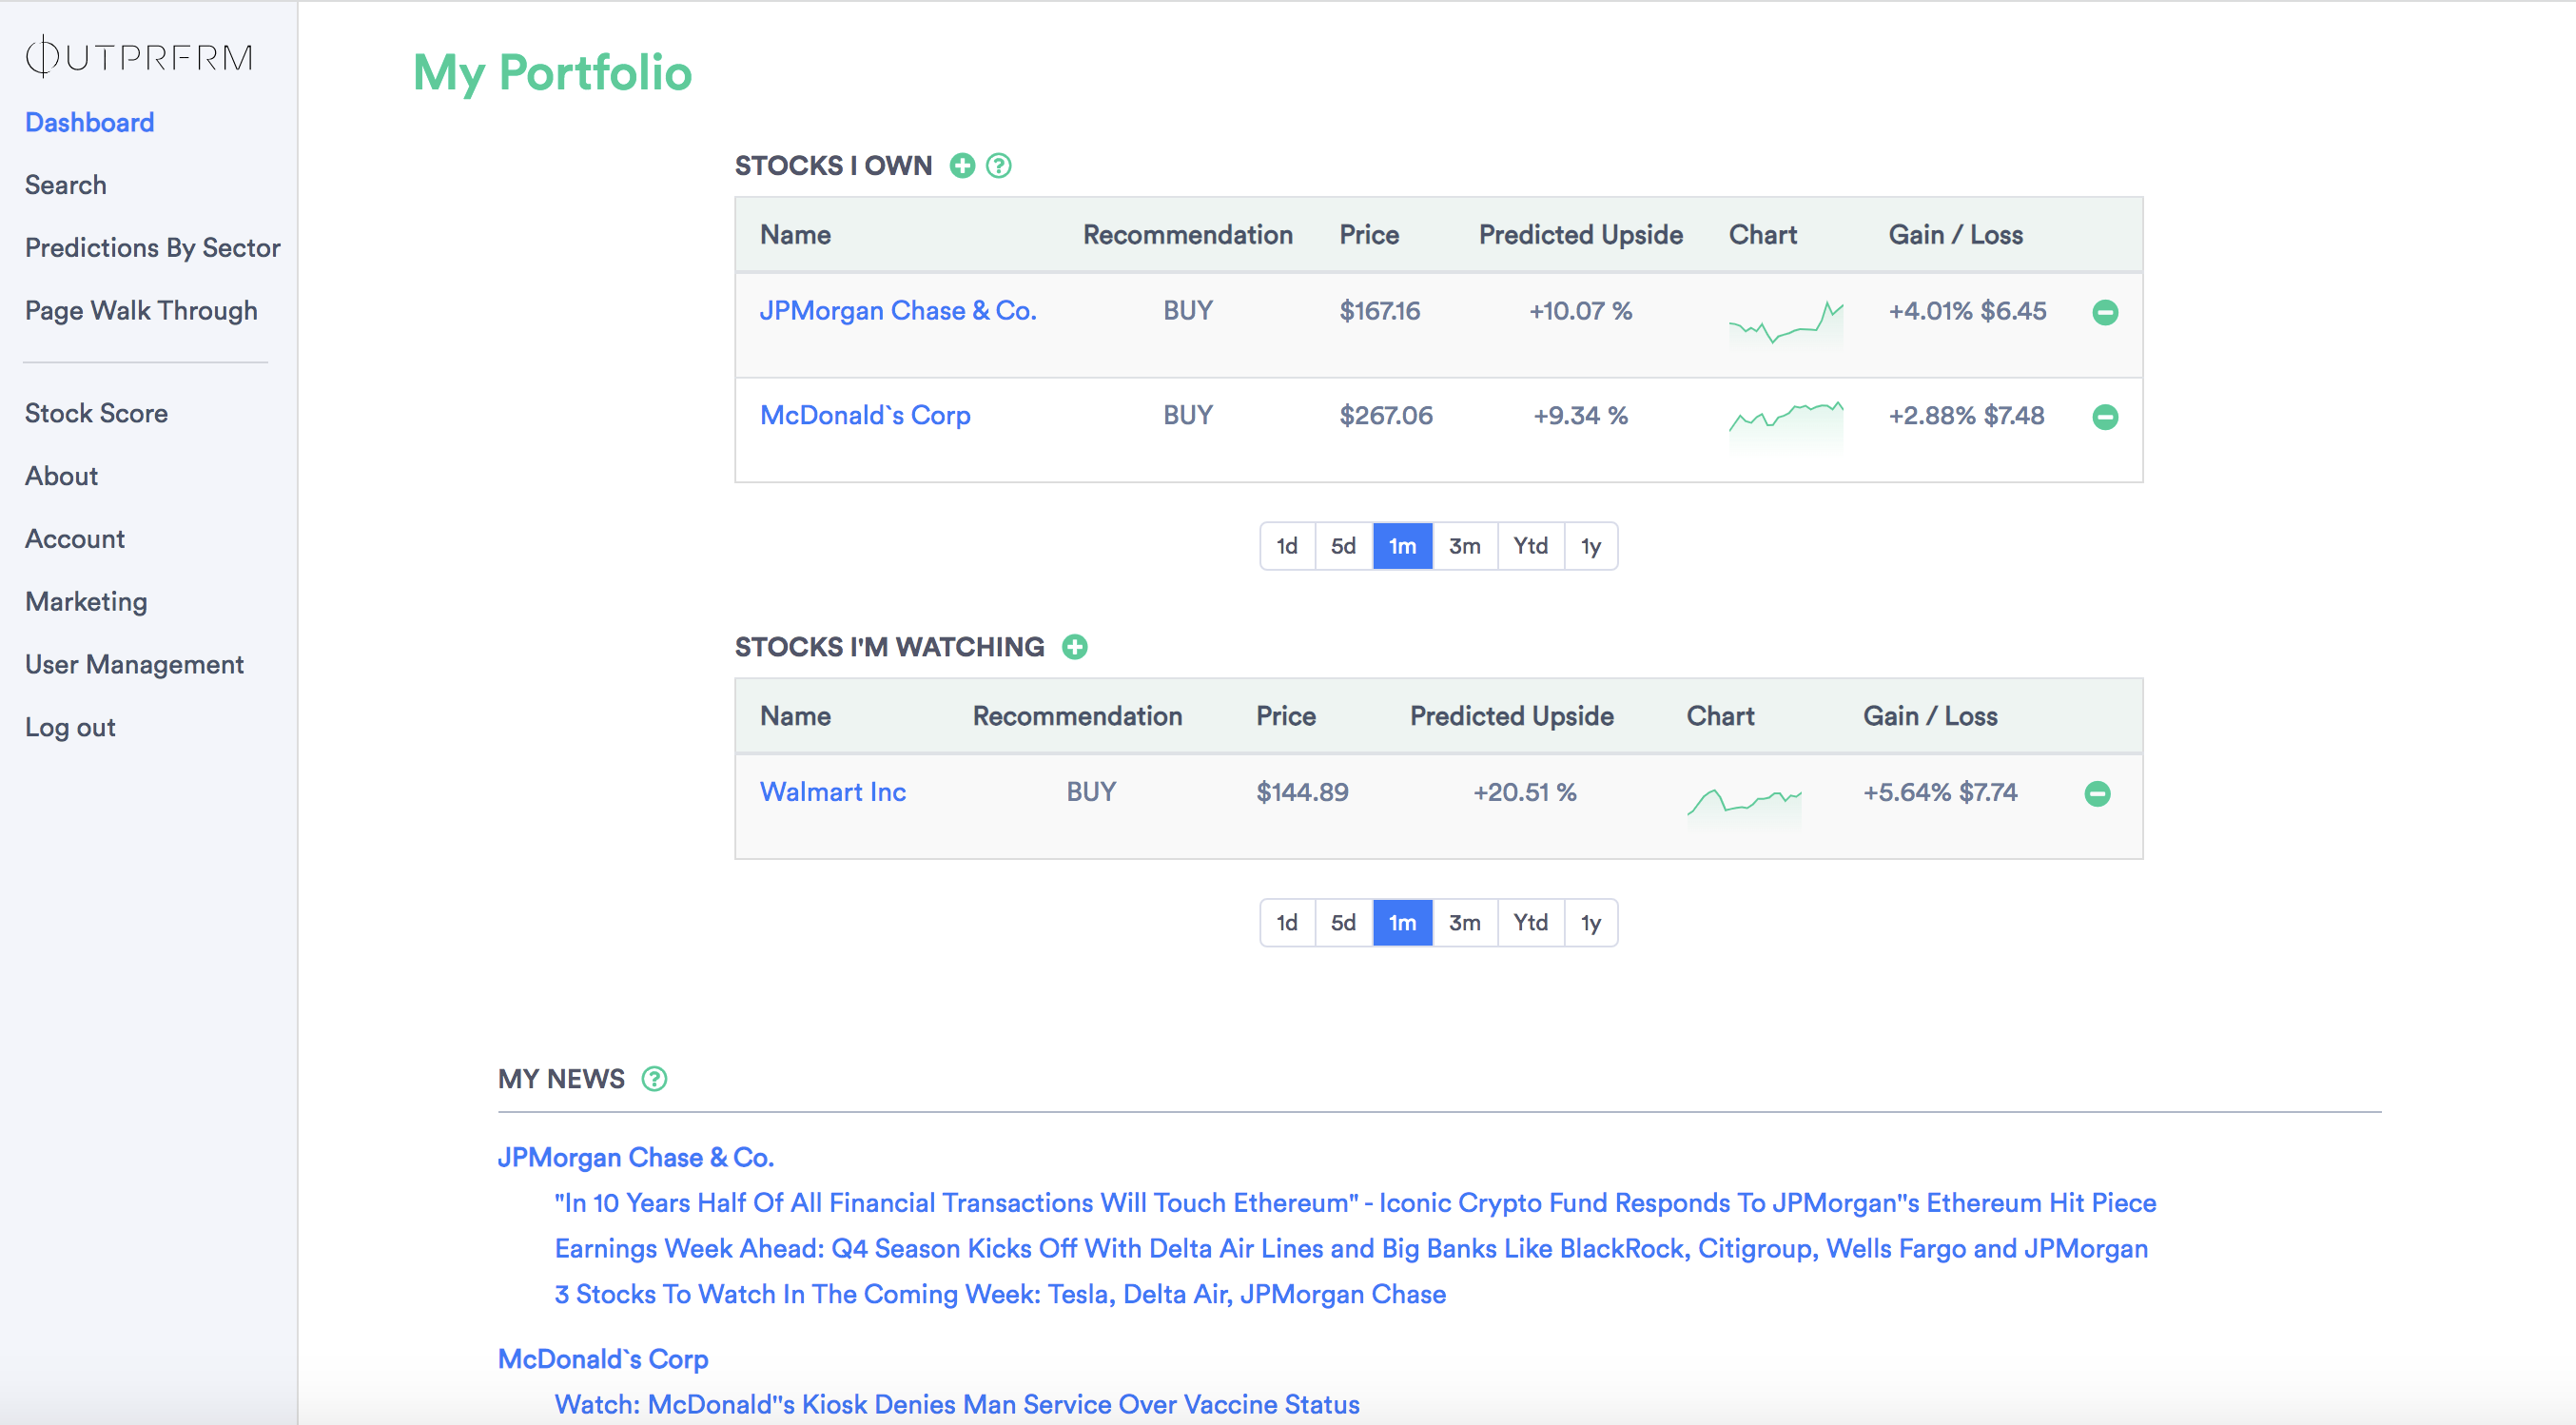Click JPMorgan price $167.16

pyautogui.click(x=1380, y=311)
